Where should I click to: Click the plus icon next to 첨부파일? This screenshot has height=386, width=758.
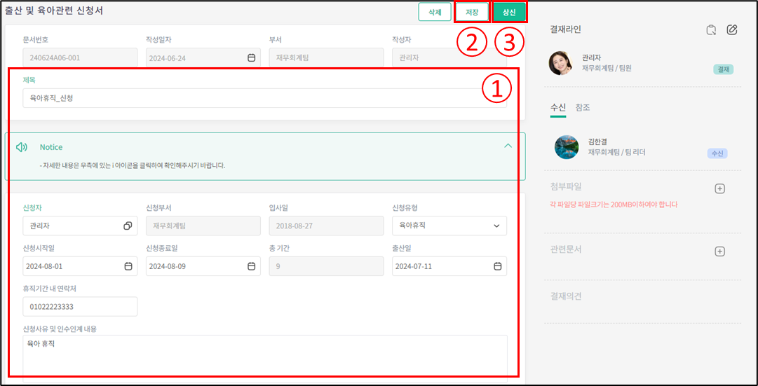(719, 188)
